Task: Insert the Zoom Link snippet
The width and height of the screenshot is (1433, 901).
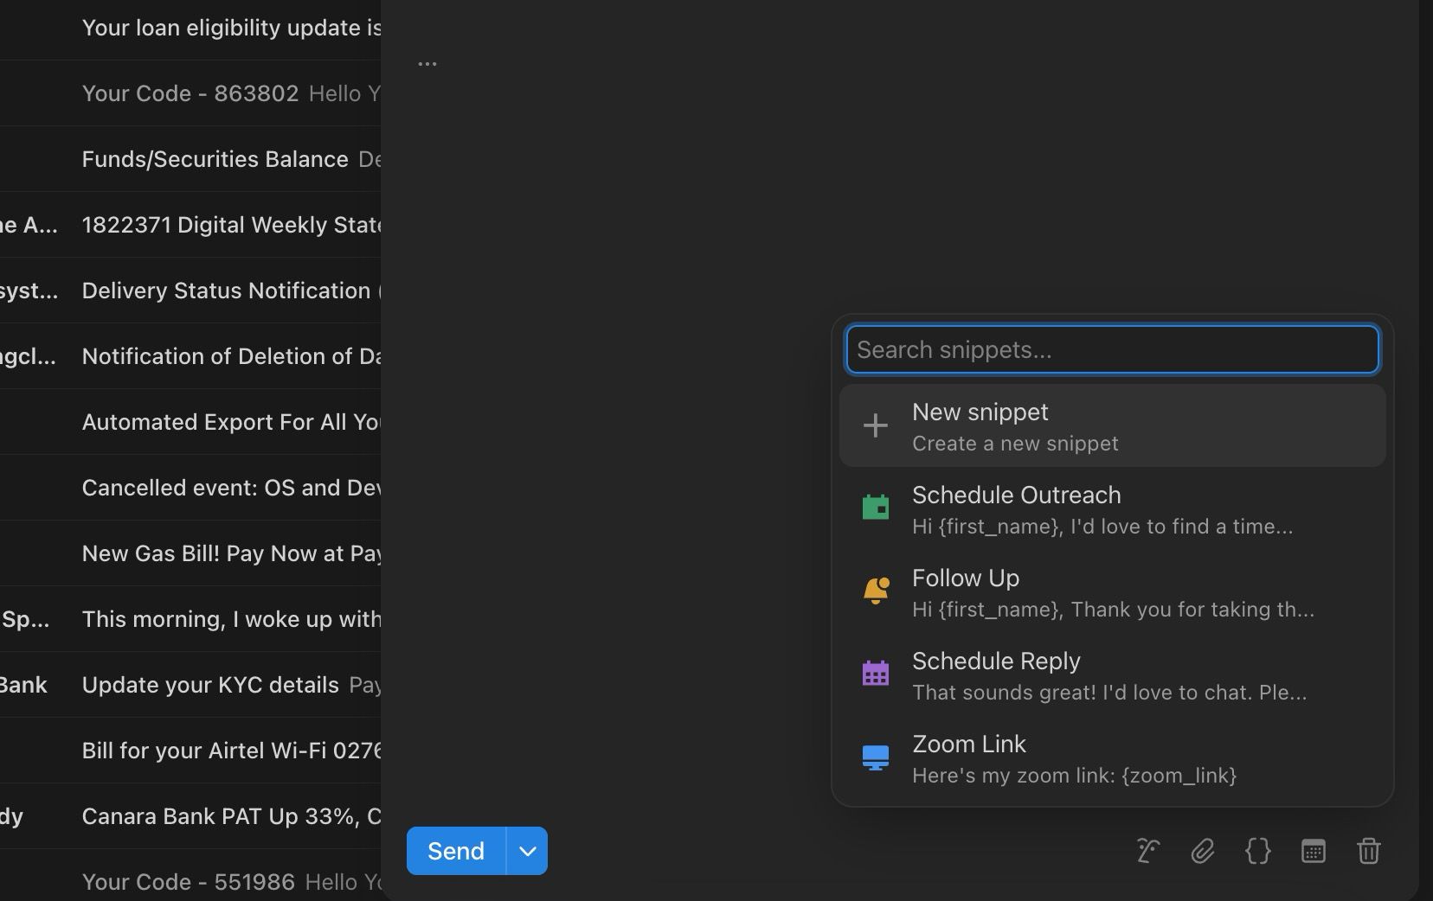Action: click(1112, 757)
